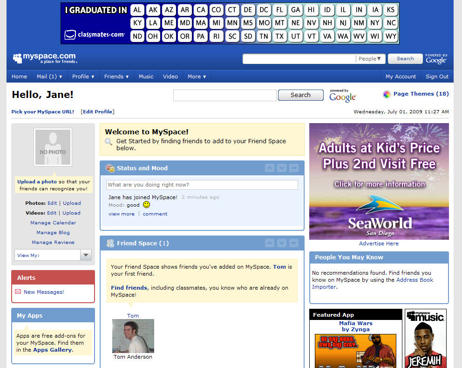Screen dimensions: 462x368
Task: Open the View My dropdown
Action: click(53, 255)
